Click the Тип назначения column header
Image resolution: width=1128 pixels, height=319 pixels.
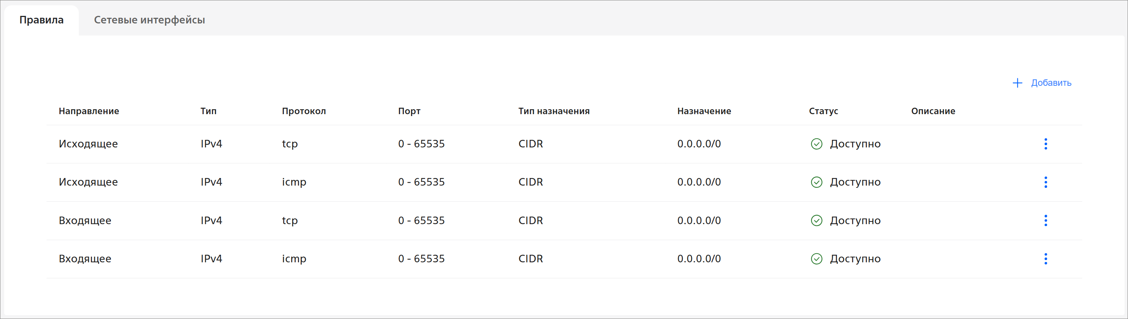553,111
